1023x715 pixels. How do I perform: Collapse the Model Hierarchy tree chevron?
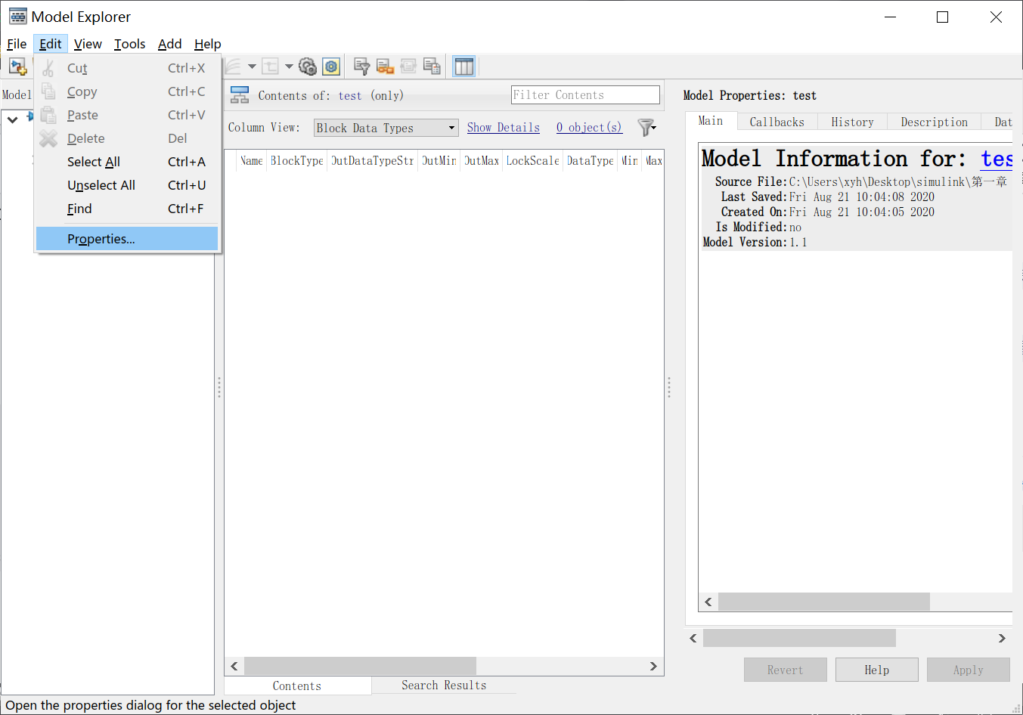coord(13,119)
